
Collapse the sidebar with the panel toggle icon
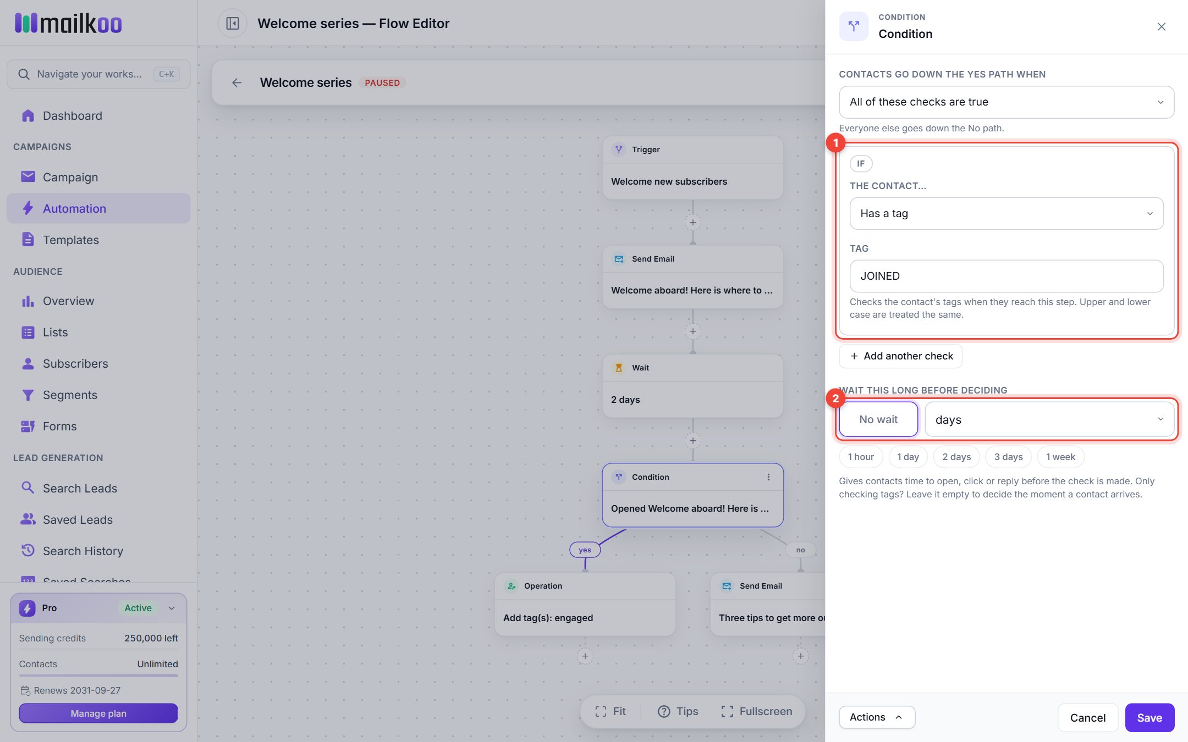coord(233,24)
